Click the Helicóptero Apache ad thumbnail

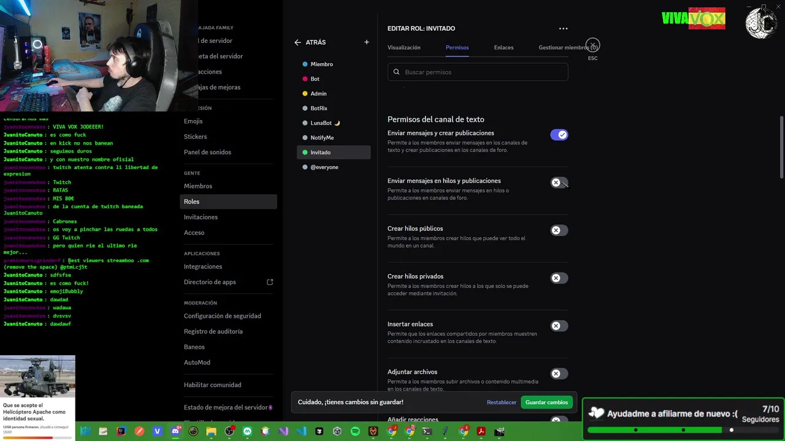[x=37, y=377]
